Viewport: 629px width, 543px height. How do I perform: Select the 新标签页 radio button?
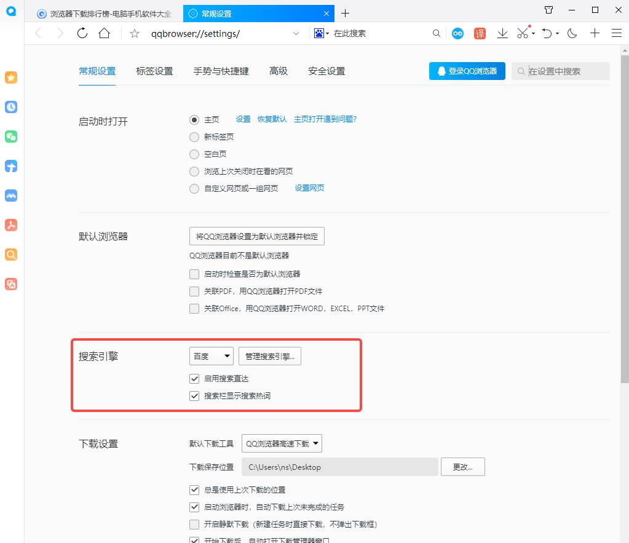click(x=194, y=137)
